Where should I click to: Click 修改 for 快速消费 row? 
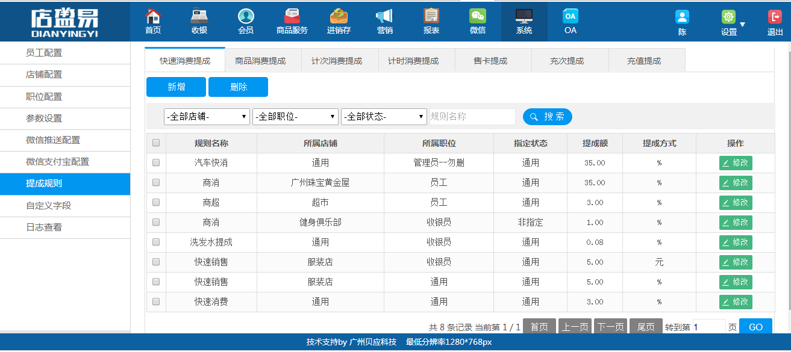pos(736,302)
